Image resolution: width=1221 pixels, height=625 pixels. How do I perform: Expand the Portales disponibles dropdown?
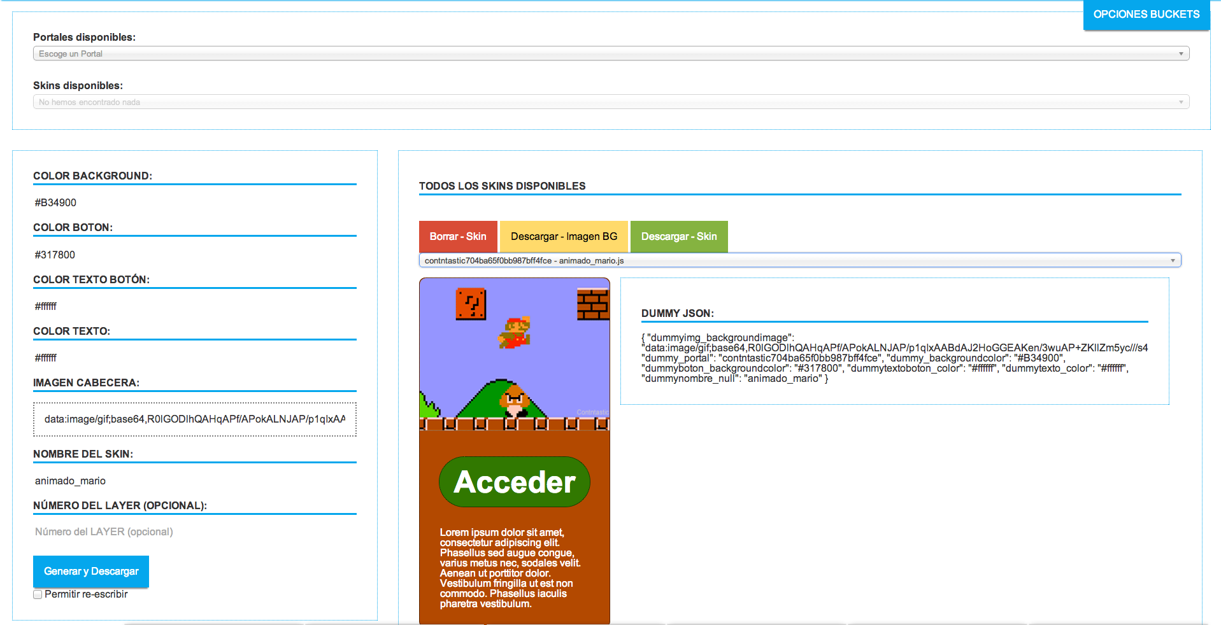pyautogui.click(x=611, y=53)
